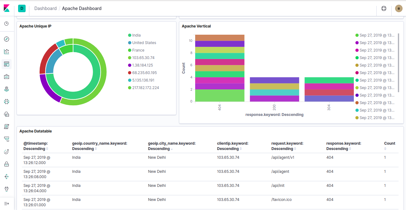This screenshot has width=406, height=210.
Task: Click the 13:26:01.000 timestamp cell
Action: (37, 202)
